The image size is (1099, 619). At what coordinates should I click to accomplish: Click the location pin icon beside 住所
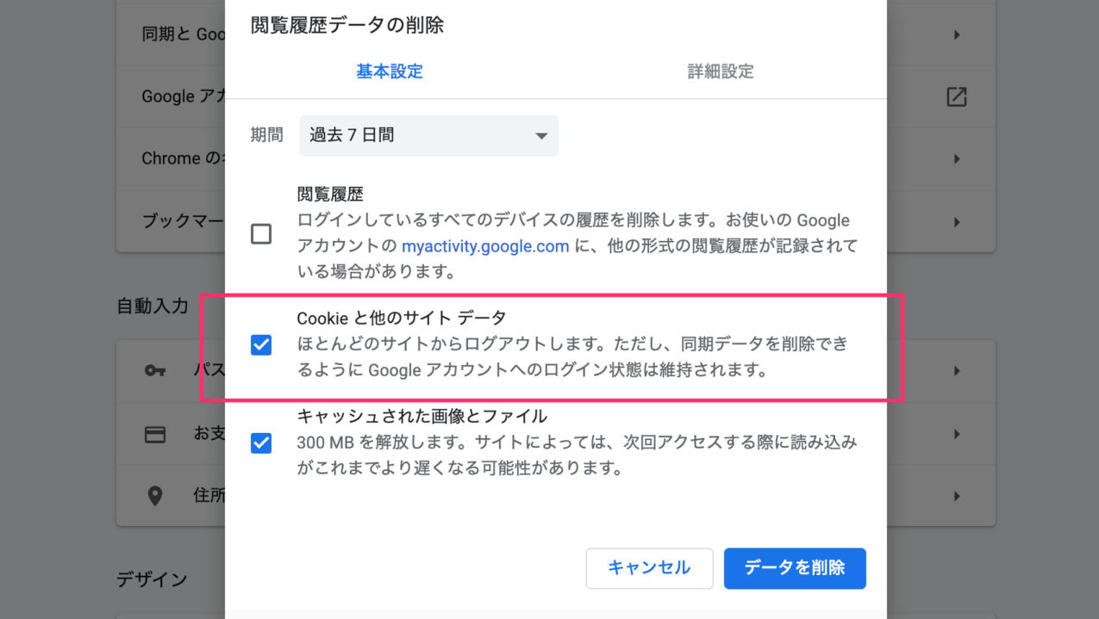coord(155,496)
